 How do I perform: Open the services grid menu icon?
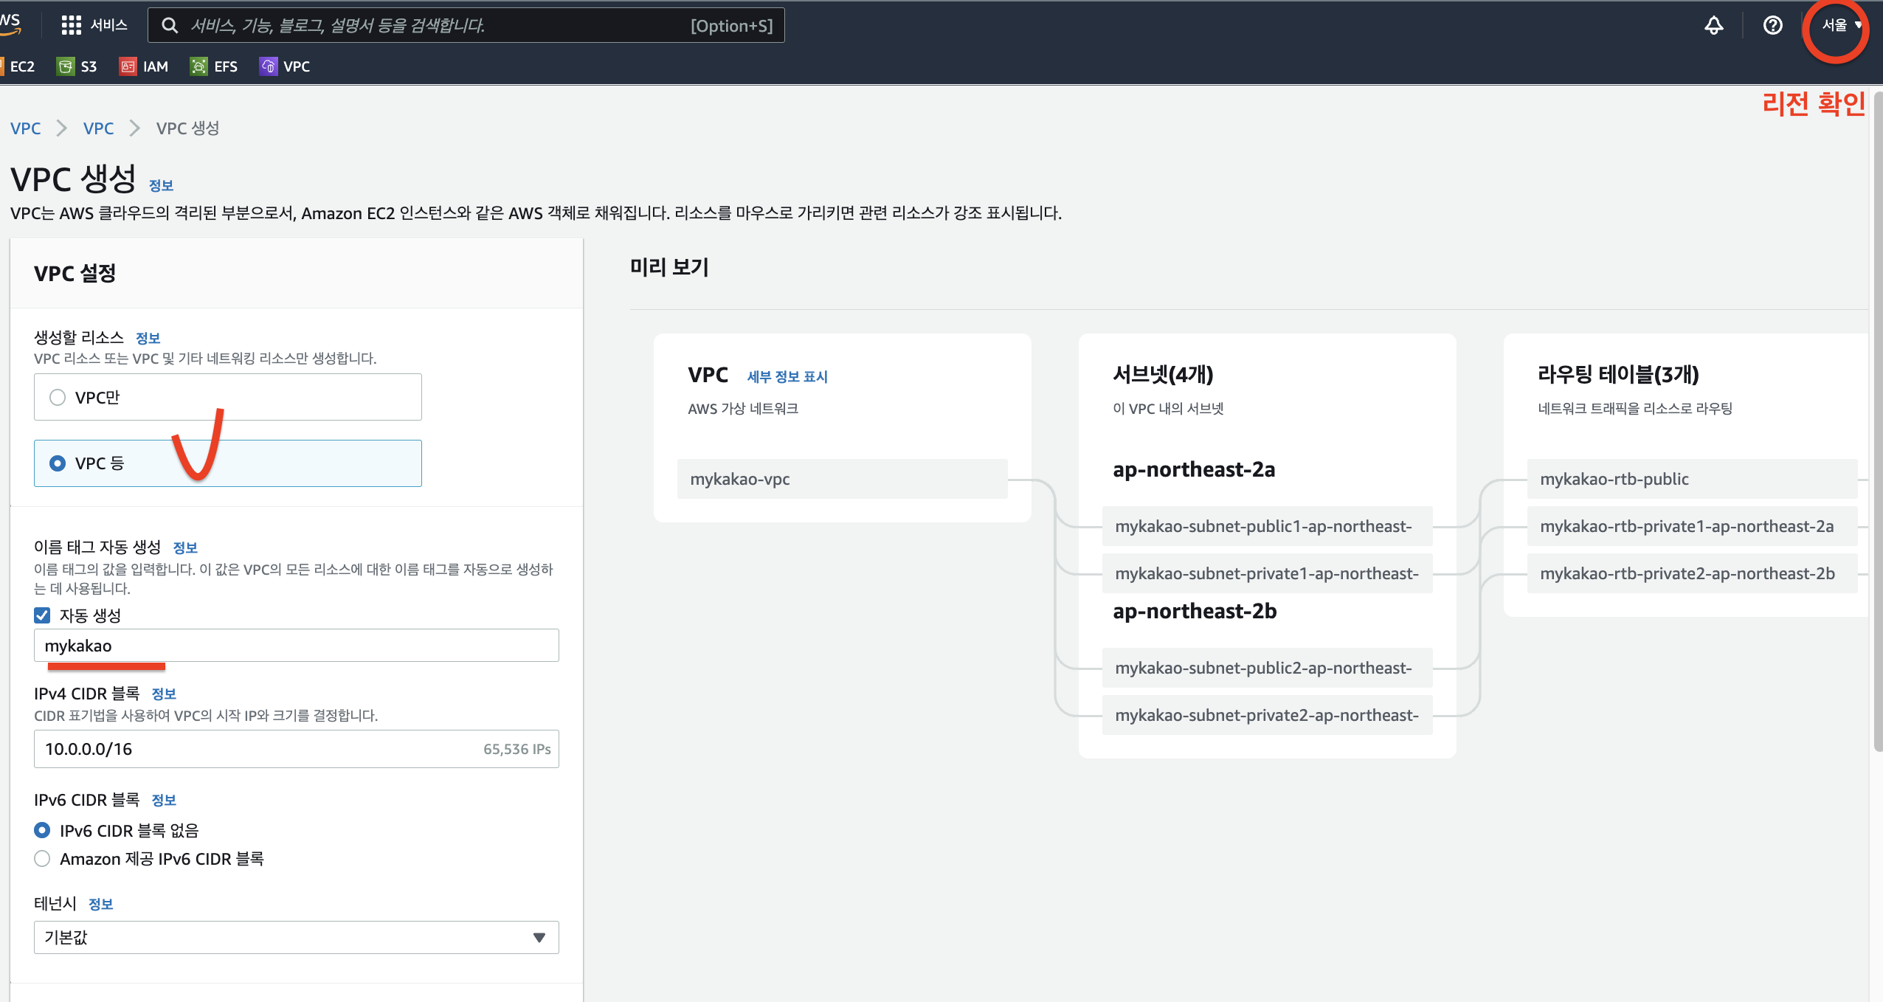pyautogui.click(x=71, y=25)
